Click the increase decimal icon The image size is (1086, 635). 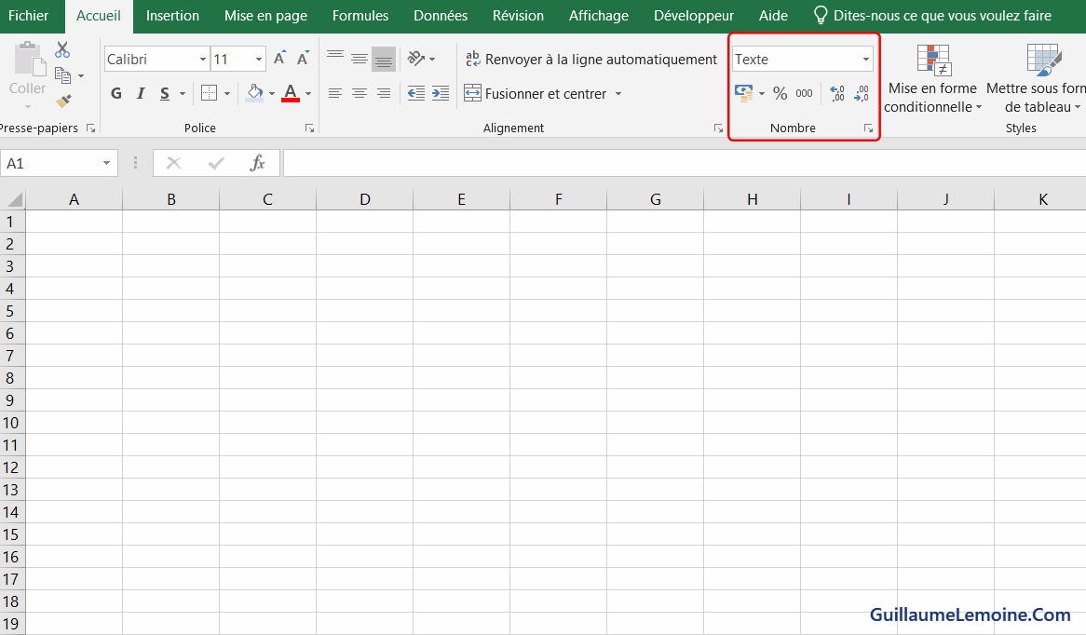(836, 93)
